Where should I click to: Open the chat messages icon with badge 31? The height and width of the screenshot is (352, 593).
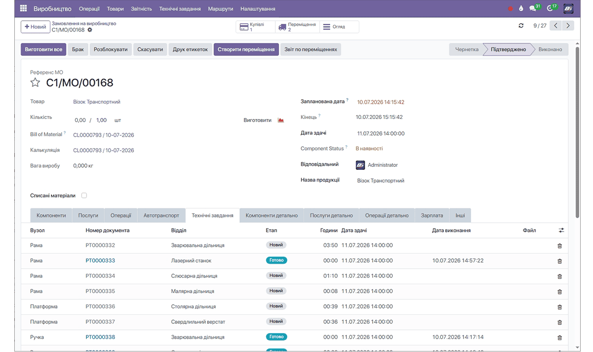534,8
